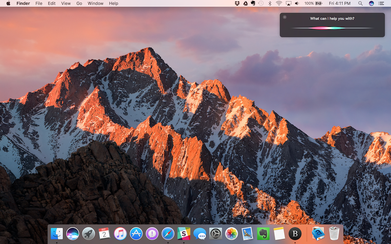Open iTunes in the Dock
The height and width of the screenshot is (244, 391).
[x=120, y=233]
